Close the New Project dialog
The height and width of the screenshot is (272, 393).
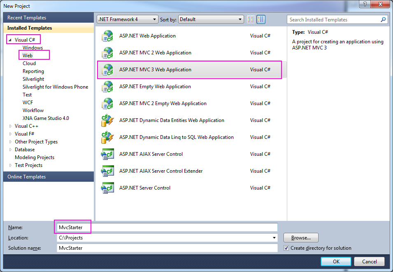(380, 4)
